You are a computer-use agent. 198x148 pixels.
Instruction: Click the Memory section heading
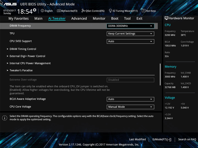pyautogui.click(x=170, y=67)
